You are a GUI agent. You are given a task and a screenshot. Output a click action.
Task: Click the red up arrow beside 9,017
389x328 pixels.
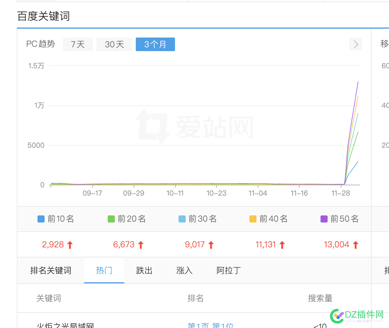pyautogui.click(x=211, y=245)
